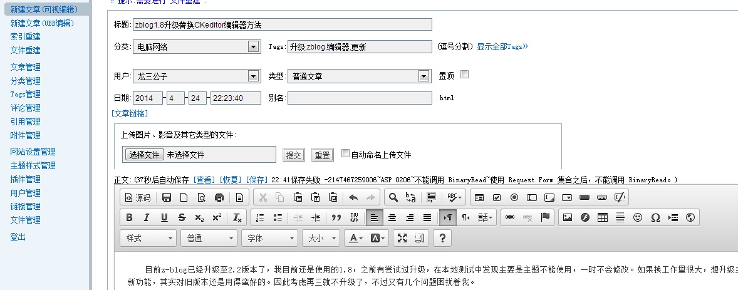Open the 类型 article type dropdown
The height and width of the screenshot is (290, 738).
[360, 76]
